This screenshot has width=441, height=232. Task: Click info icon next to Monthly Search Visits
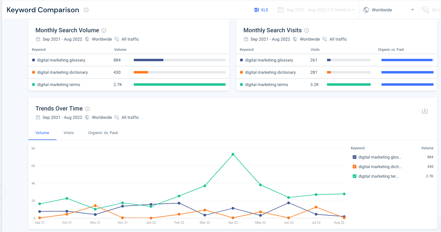(x=306, y=30)
